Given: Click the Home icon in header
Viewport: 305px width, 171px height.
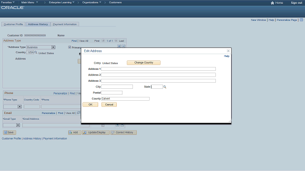Looking at the screenshot, I should (x=272, y=3).
